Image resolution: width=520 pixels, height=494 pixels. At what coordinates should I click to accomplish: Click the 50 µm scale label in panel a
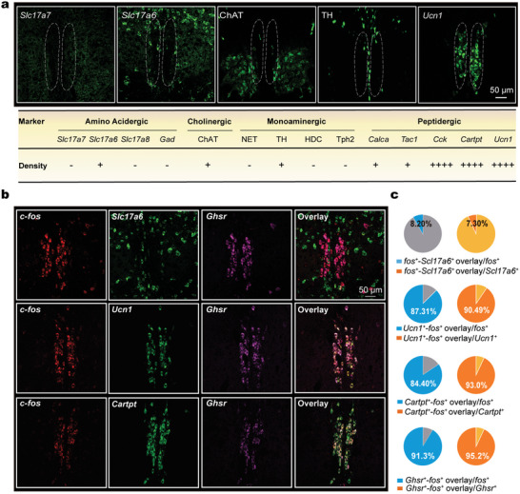[501, 89]
